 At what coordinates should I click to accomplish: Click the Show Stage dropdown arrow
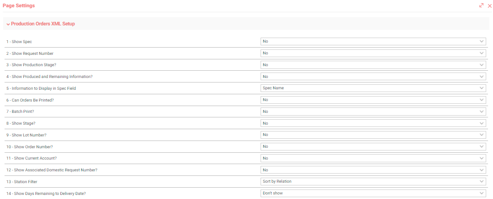click(x=482, y=123)
